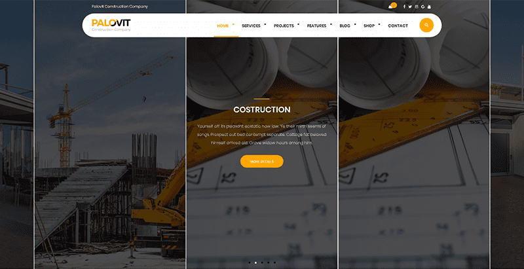Open the Home menu item

pyautogui.click(x=223, y=26)
